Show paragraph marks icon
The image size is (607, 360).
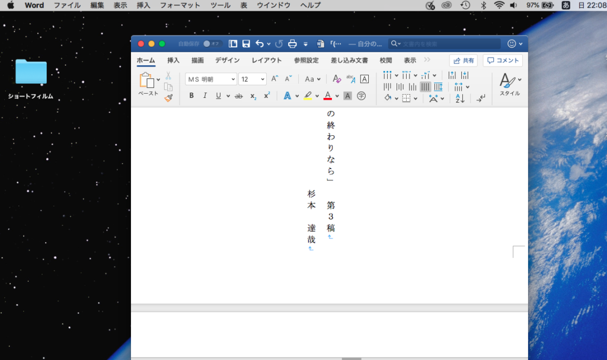tap(481, 98)
